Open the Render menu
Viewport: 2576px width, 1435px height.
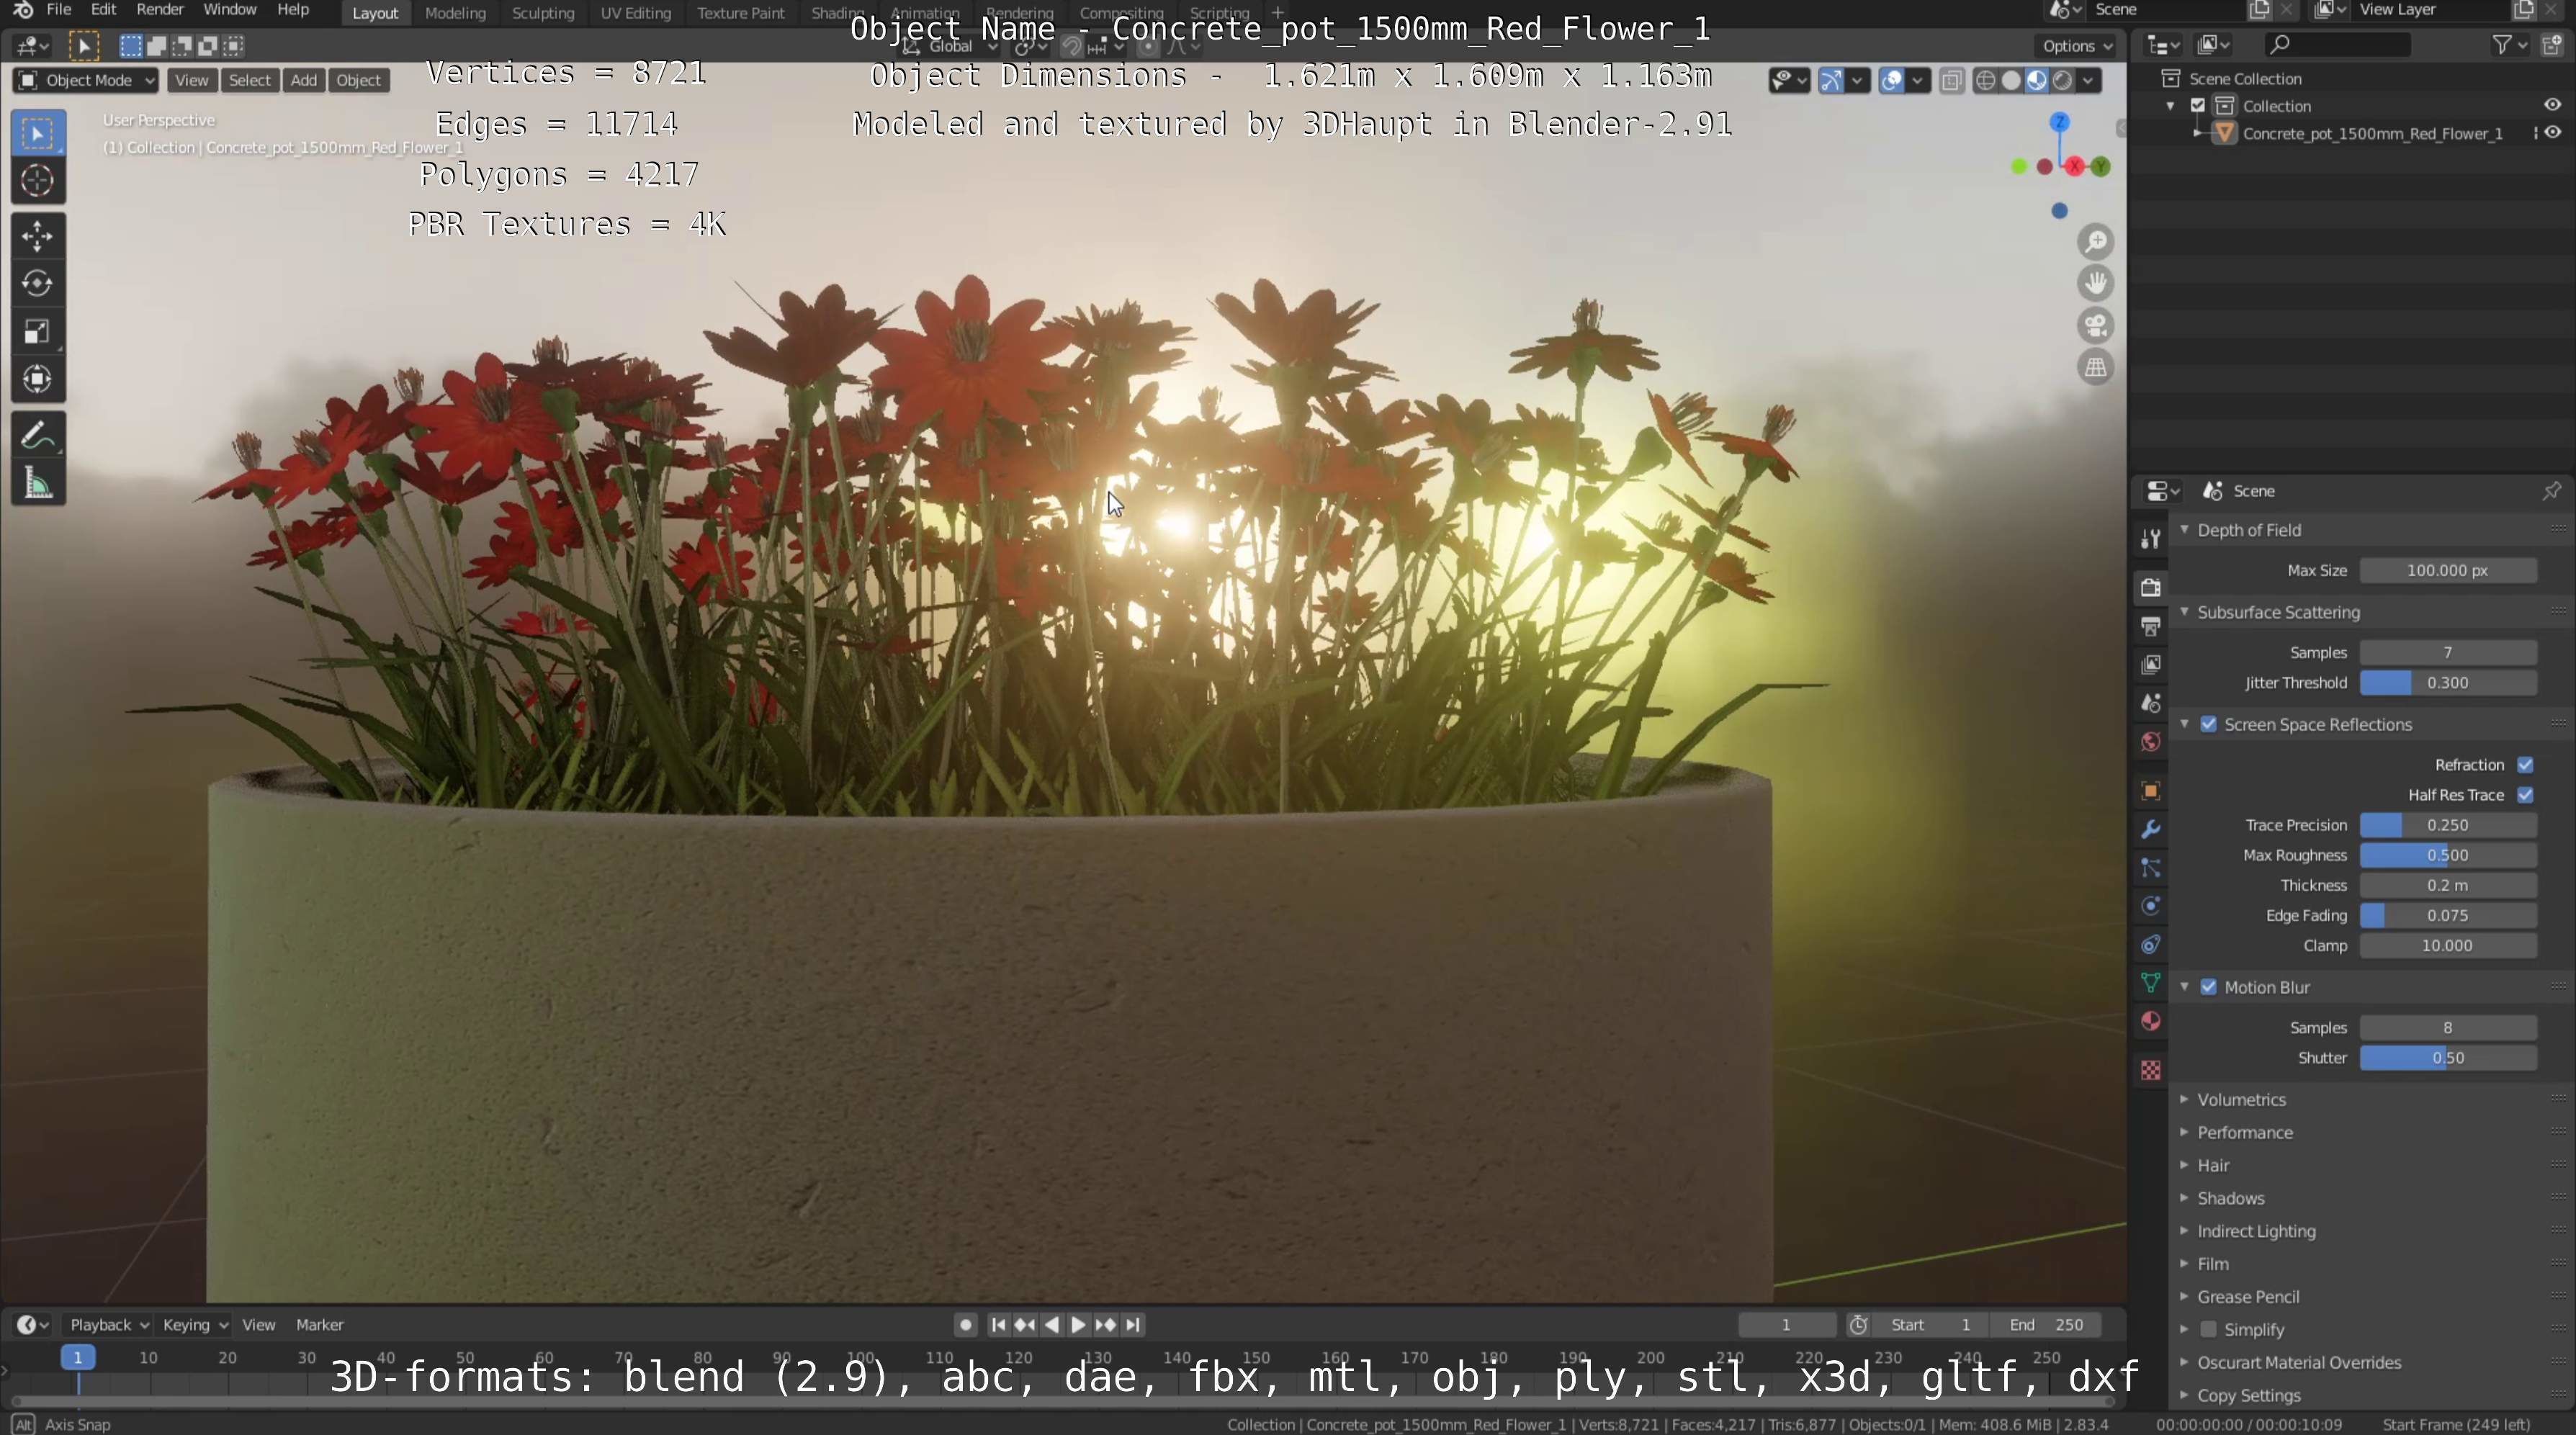click(x=159, y=10)
